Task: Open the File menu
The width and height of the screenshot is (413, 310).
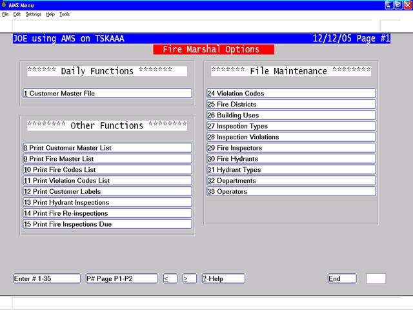Action: pos(5,14)
